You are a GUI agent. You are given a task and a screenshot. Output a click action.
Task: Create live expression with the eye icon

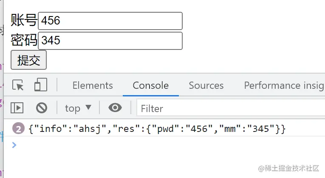click(x=115, y=108)
